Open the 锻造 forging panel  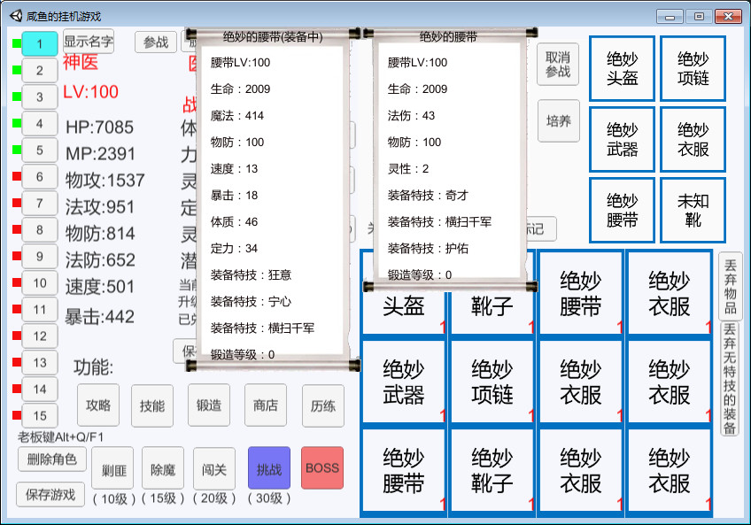pos(208,405)
